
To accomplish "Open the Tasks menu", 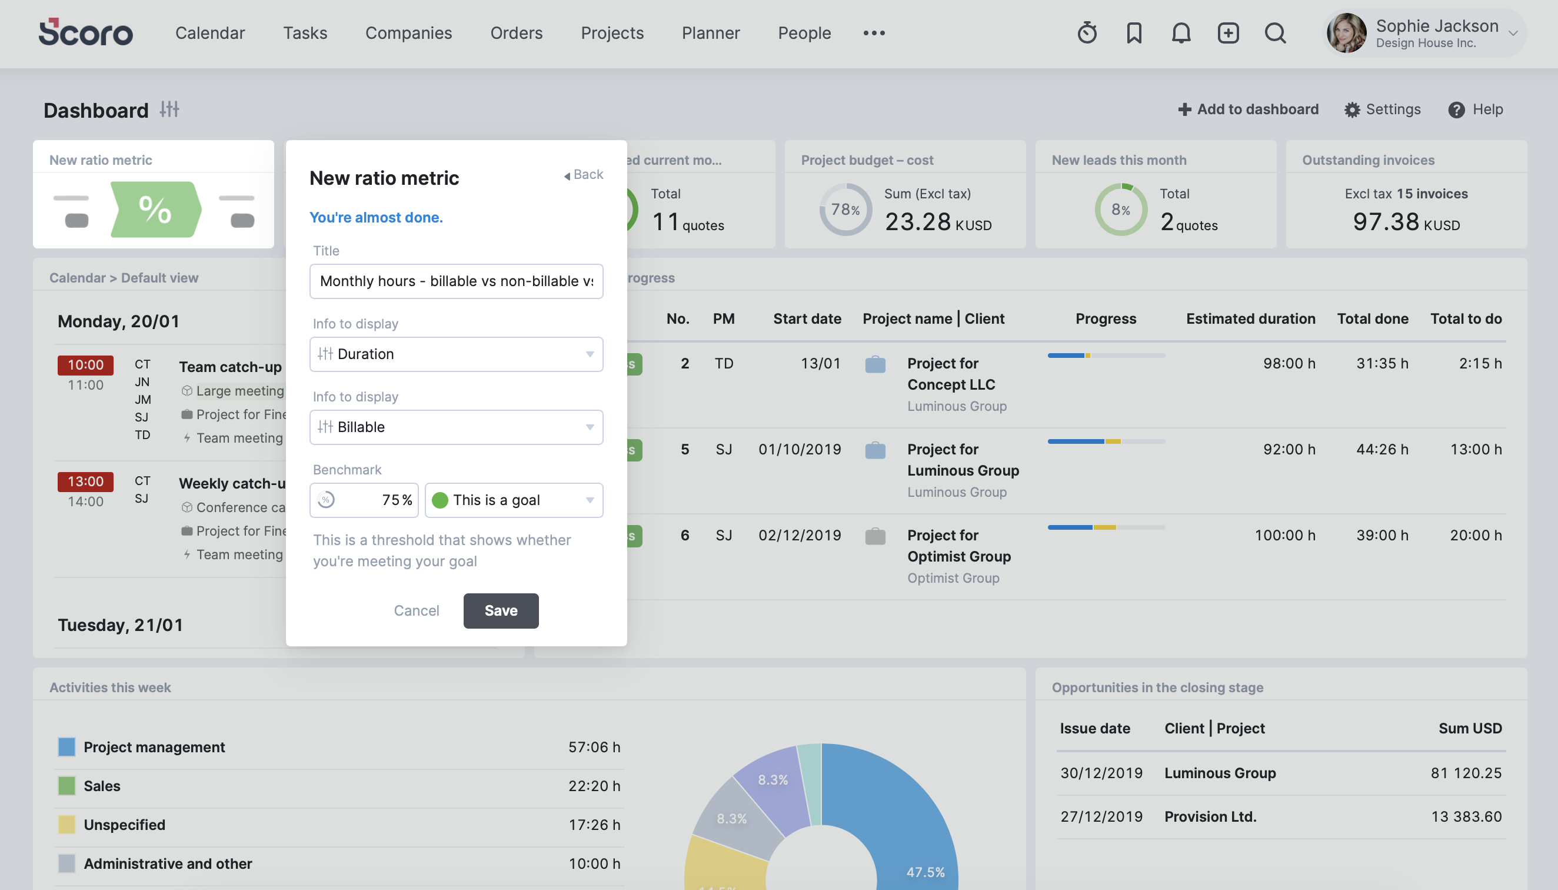I will [305, 33].
